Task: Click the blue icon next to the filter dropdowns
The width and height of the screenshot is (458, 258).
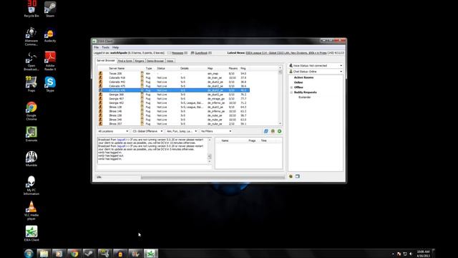Action: (265, 131)
